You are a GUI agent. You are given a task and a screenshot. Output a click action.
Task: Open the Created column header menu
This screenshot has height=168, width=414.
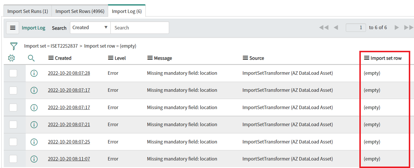pyautogui.click(x=51, y=58)
